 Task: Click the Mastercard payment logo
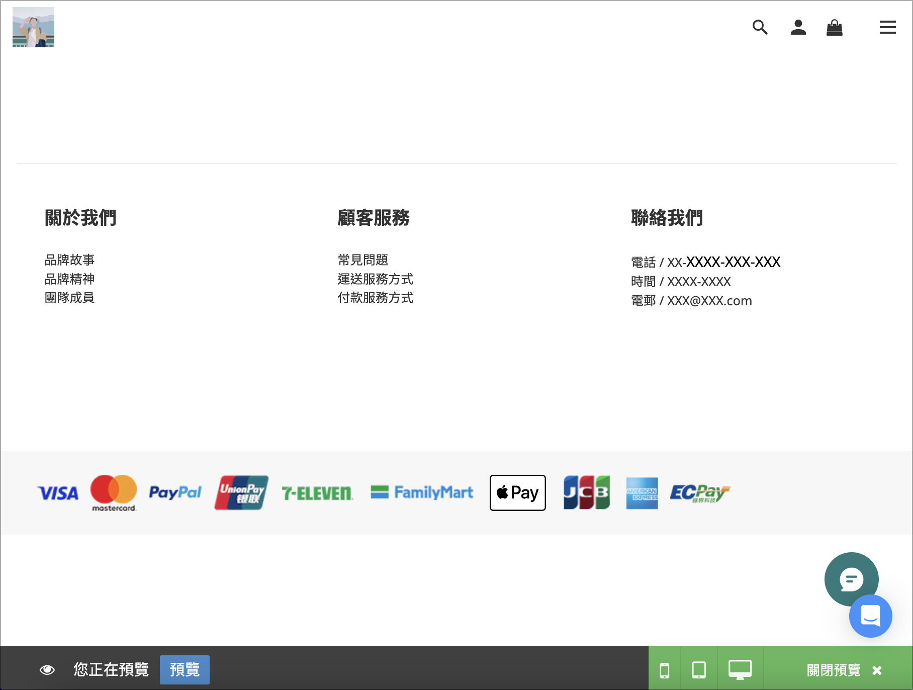pyautogui.click(x=114, y=493)
